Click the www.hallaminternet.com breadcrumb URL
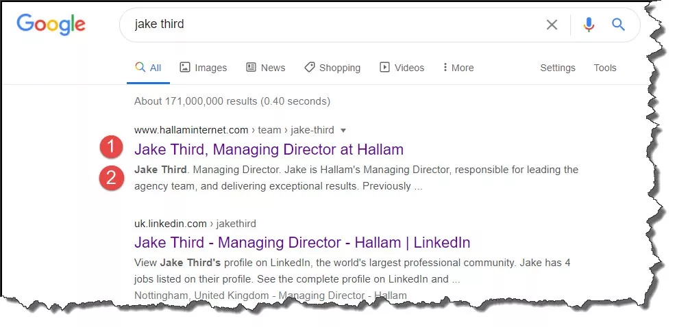This screenshot has width=677, height=327. pos(191,130)
